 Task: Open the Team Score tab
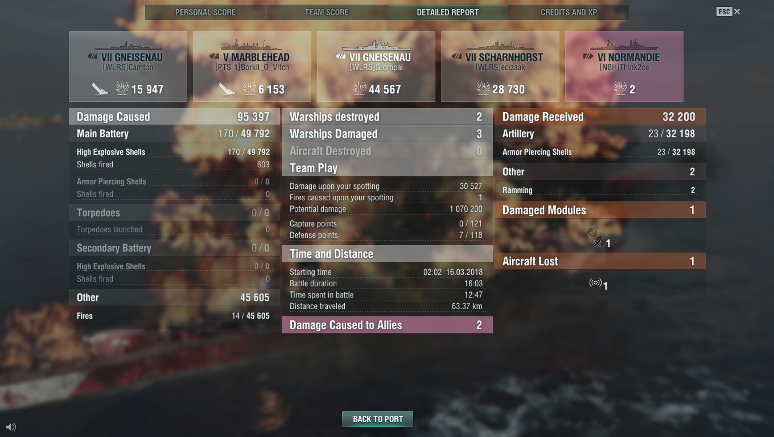coord(327,12)
